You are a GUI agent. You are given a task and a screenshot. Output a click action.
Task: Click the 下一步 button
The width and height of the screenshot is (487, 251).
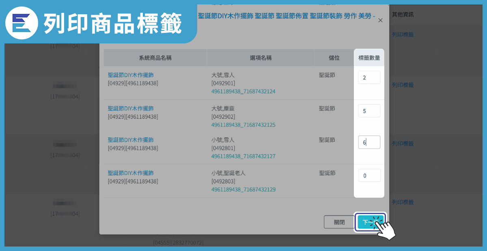(x=370, y=222)
